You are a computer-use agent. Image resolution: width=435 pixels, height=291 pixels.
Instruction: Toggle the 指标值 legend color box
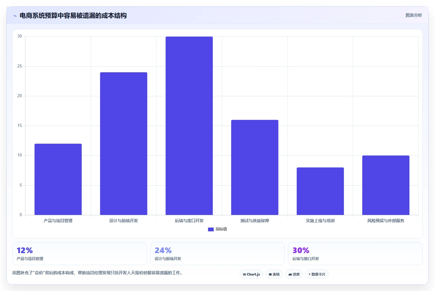coord(211,229)
